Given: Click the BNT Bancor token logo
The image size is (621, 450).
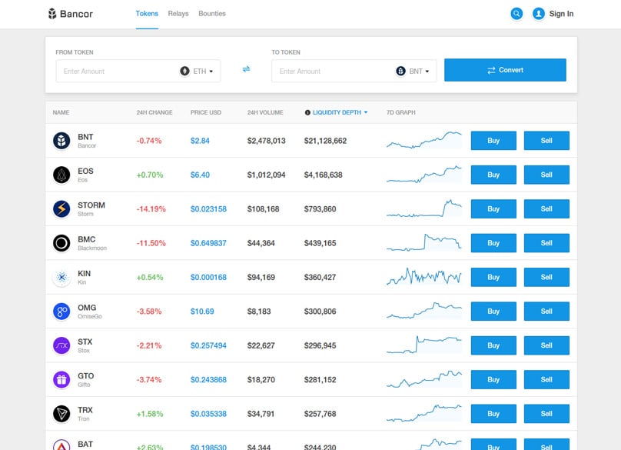Looking at the screenshot, I should (x=61, y=140).
